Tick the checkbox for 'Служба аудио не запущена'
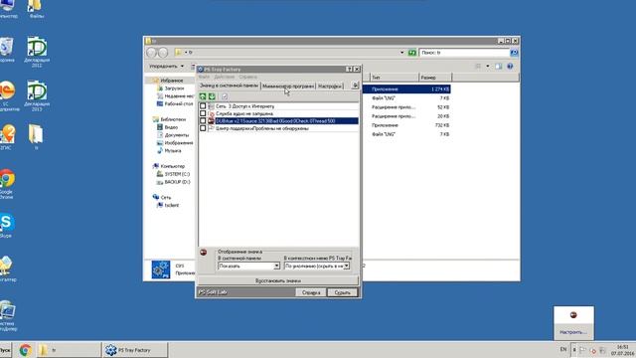636x358 pixels. 203,113
